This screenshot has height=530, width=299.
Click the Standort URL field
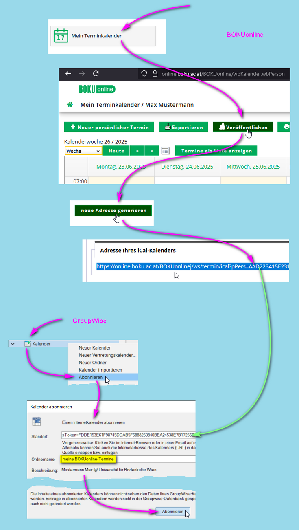(x=128, y=435)
